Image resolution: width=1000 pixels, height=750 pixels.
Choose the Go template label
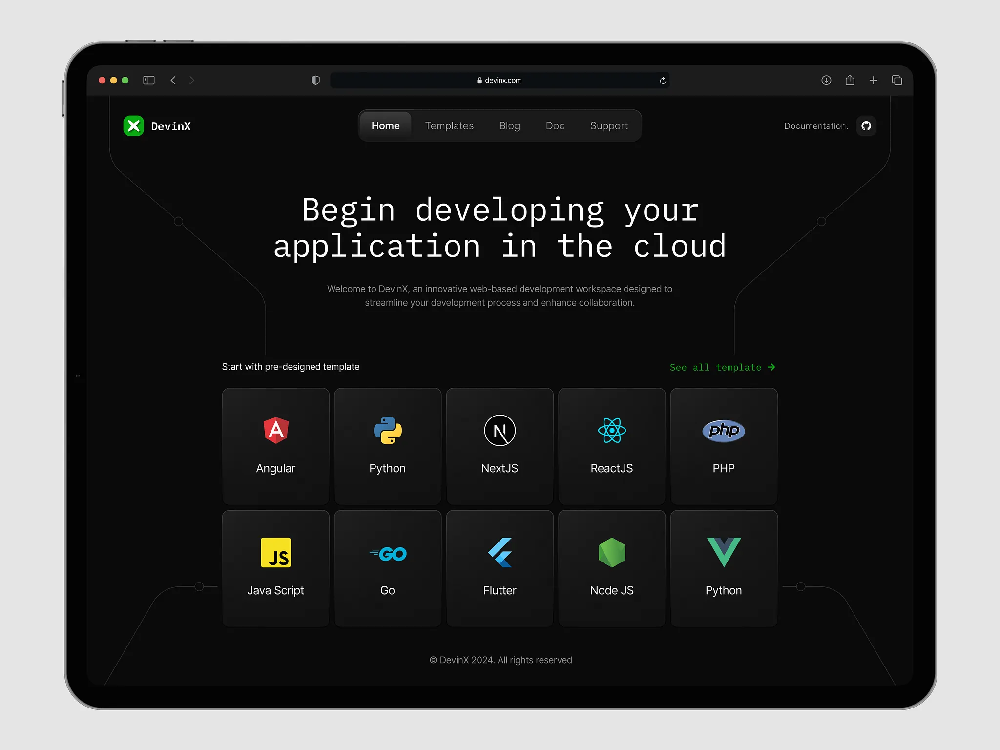pos(388,590)
